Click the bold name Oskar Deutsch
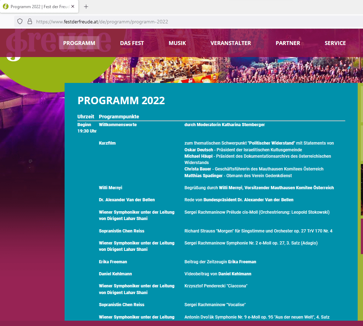363x326 pixels. pyautogui.click(x=199, y=150)
